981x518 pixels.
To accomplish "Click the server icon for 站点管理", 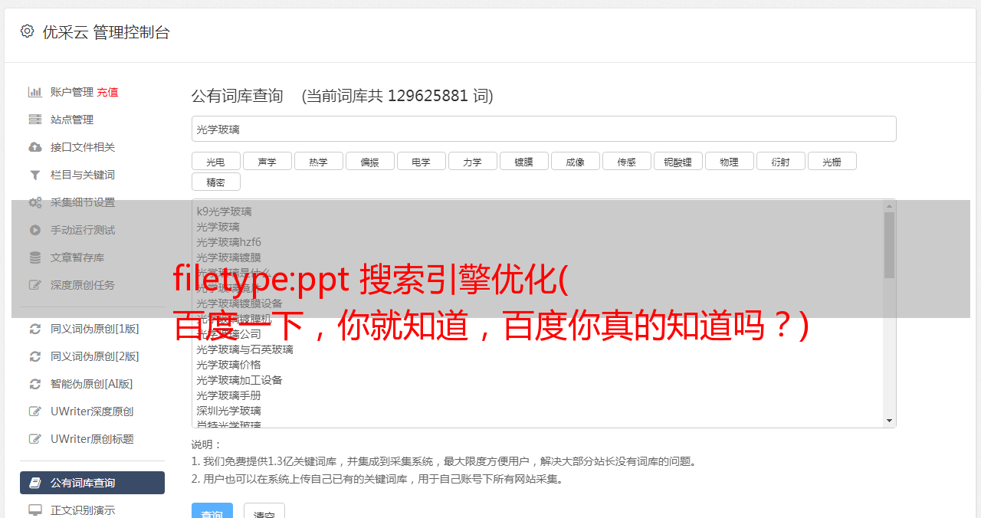I will (x=35, y=120).
